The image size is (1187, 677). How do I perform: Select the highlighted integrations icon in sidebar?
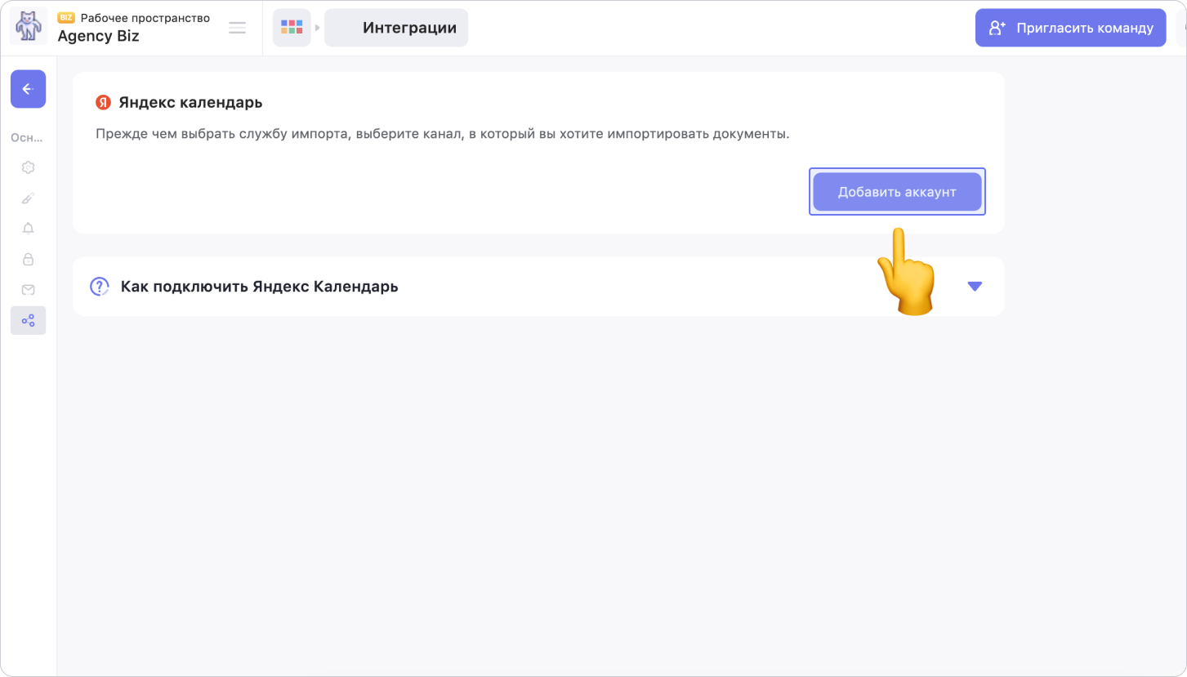28,321
